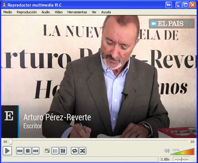Click the window resize grip corner
The height and width of the screenshot is (163, 198).
pos(195,160)
